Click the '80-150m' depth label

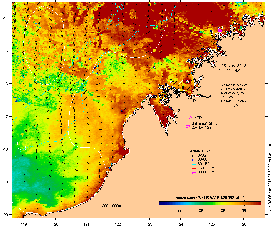tap(205, 164)
